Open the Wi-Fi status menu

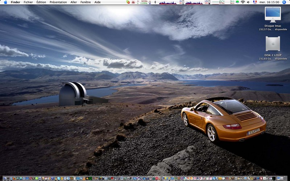tap(243, 2)
